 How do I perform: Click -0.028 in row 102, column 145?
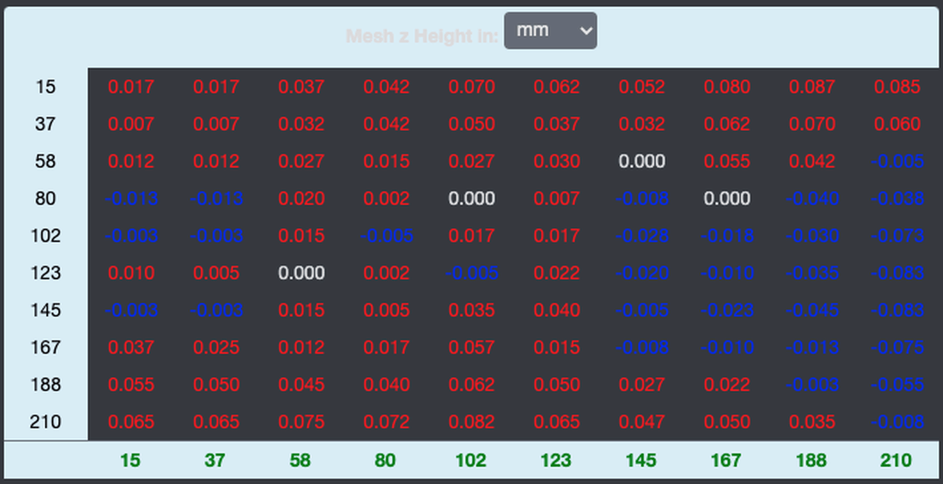tap(642, 236)
